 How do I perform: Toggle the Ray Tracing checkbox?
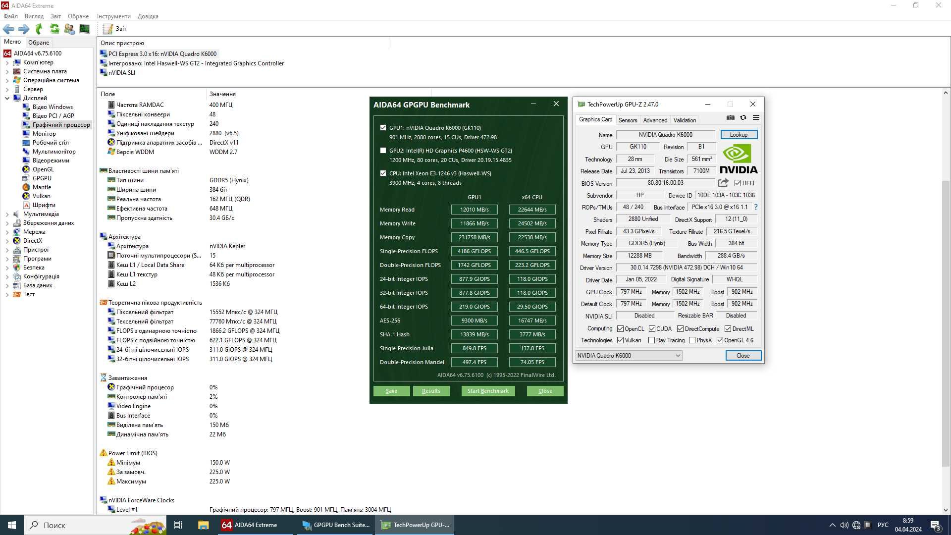[651, 340]
